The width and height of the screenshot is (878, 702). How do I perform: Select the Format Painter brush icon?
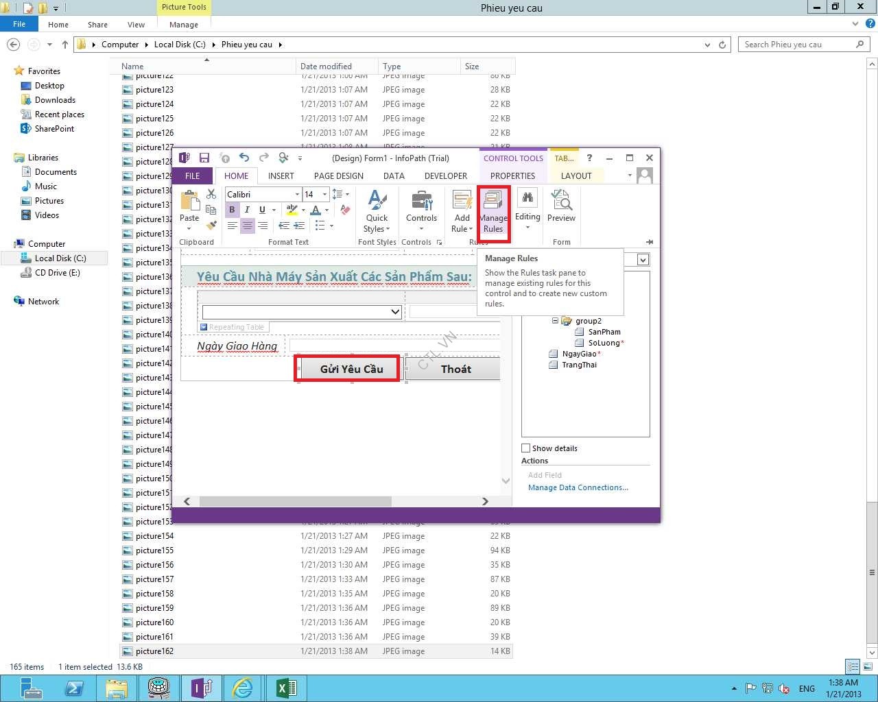(211, 226)
